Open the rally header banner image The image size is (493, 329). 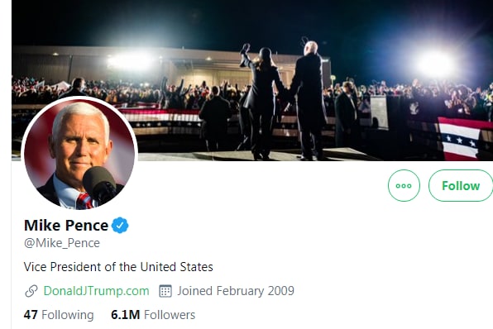252,80
